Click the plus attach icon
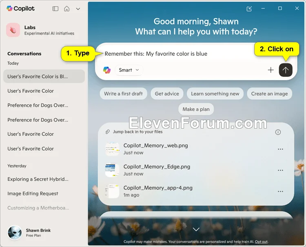Viewport: 306px width, 247px height. click(271, 70)
